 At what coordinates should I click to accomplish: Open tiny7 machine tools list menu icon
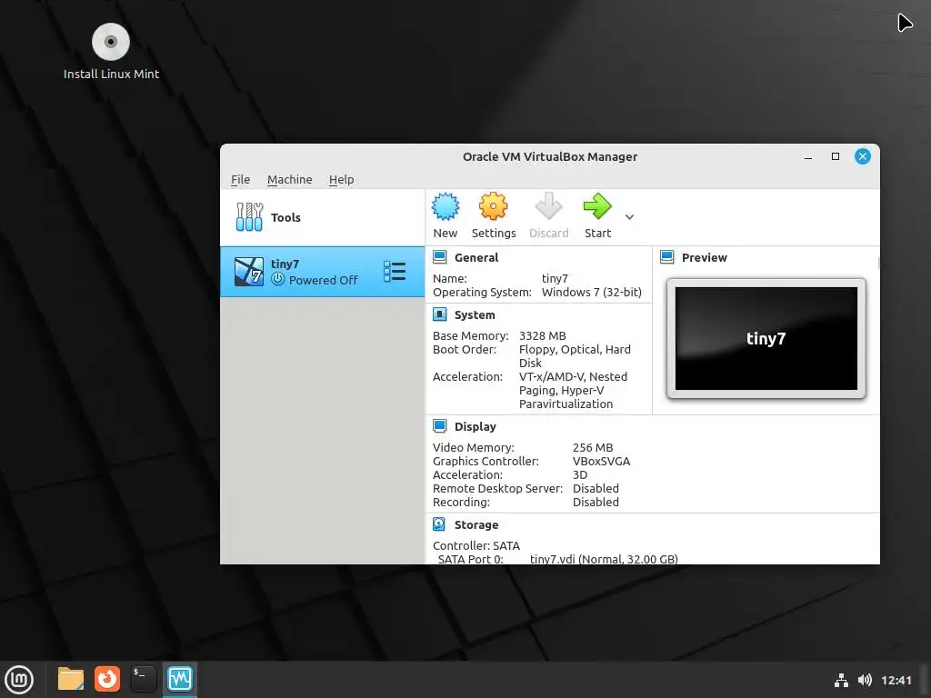(x=395, y=272)
